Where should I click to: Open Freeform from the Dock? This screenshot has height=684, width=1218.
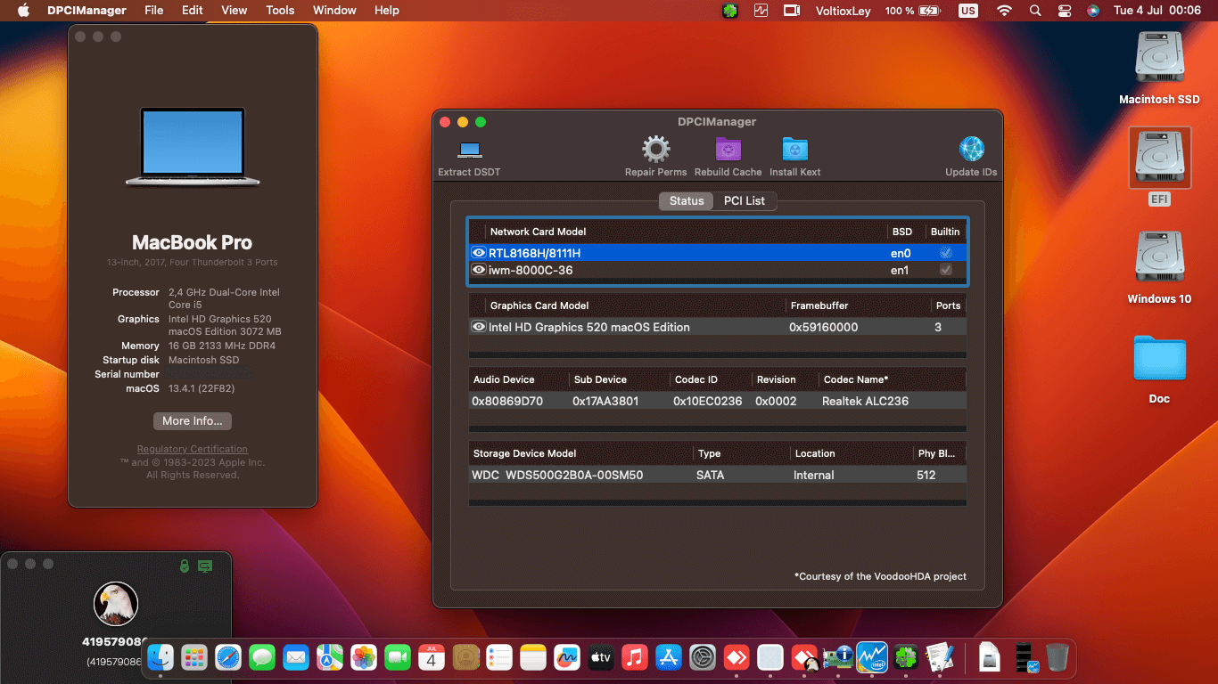(567, 658)
